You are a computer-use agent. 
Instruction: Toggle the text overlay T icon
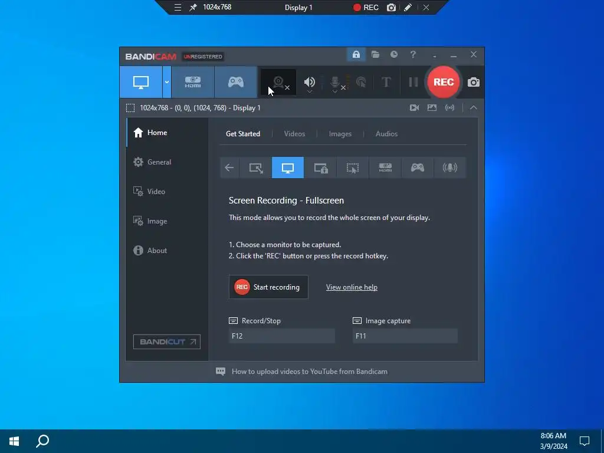(386, 82)
